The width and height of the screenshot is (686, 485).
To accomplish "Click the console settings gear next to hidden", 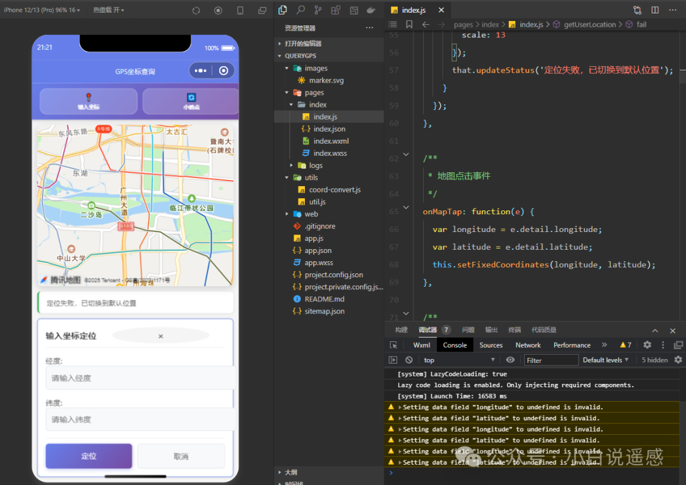I will (x=678, y=360).
